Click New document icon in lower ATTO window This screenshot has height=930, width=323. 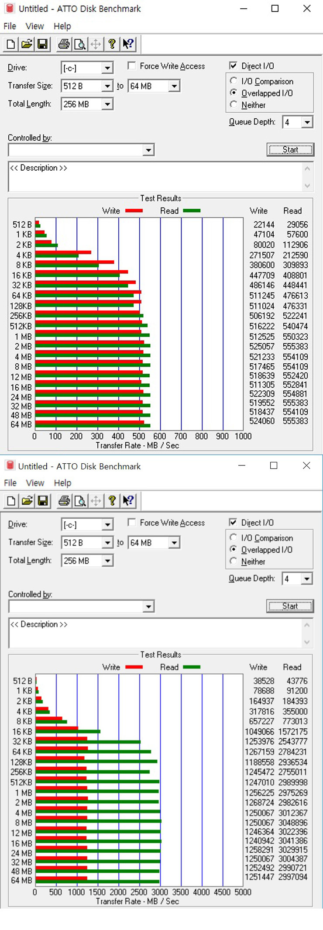point(11,501)
